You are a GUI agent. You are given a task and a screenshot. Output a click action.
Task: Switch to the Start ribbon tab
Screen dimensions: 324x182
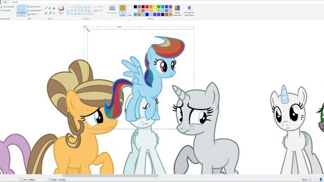point(5,2)
